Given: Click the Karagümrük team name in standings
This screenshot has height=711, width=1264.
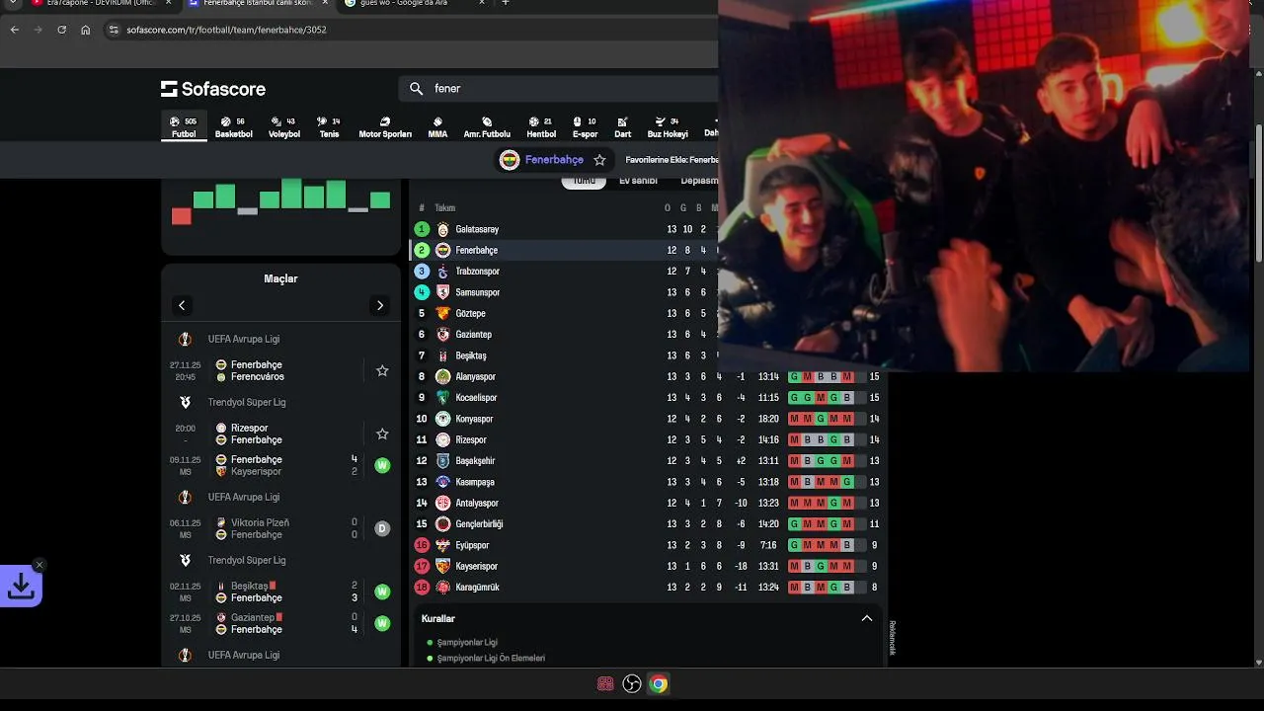Looking at the screenshot, I should (477, 588).
